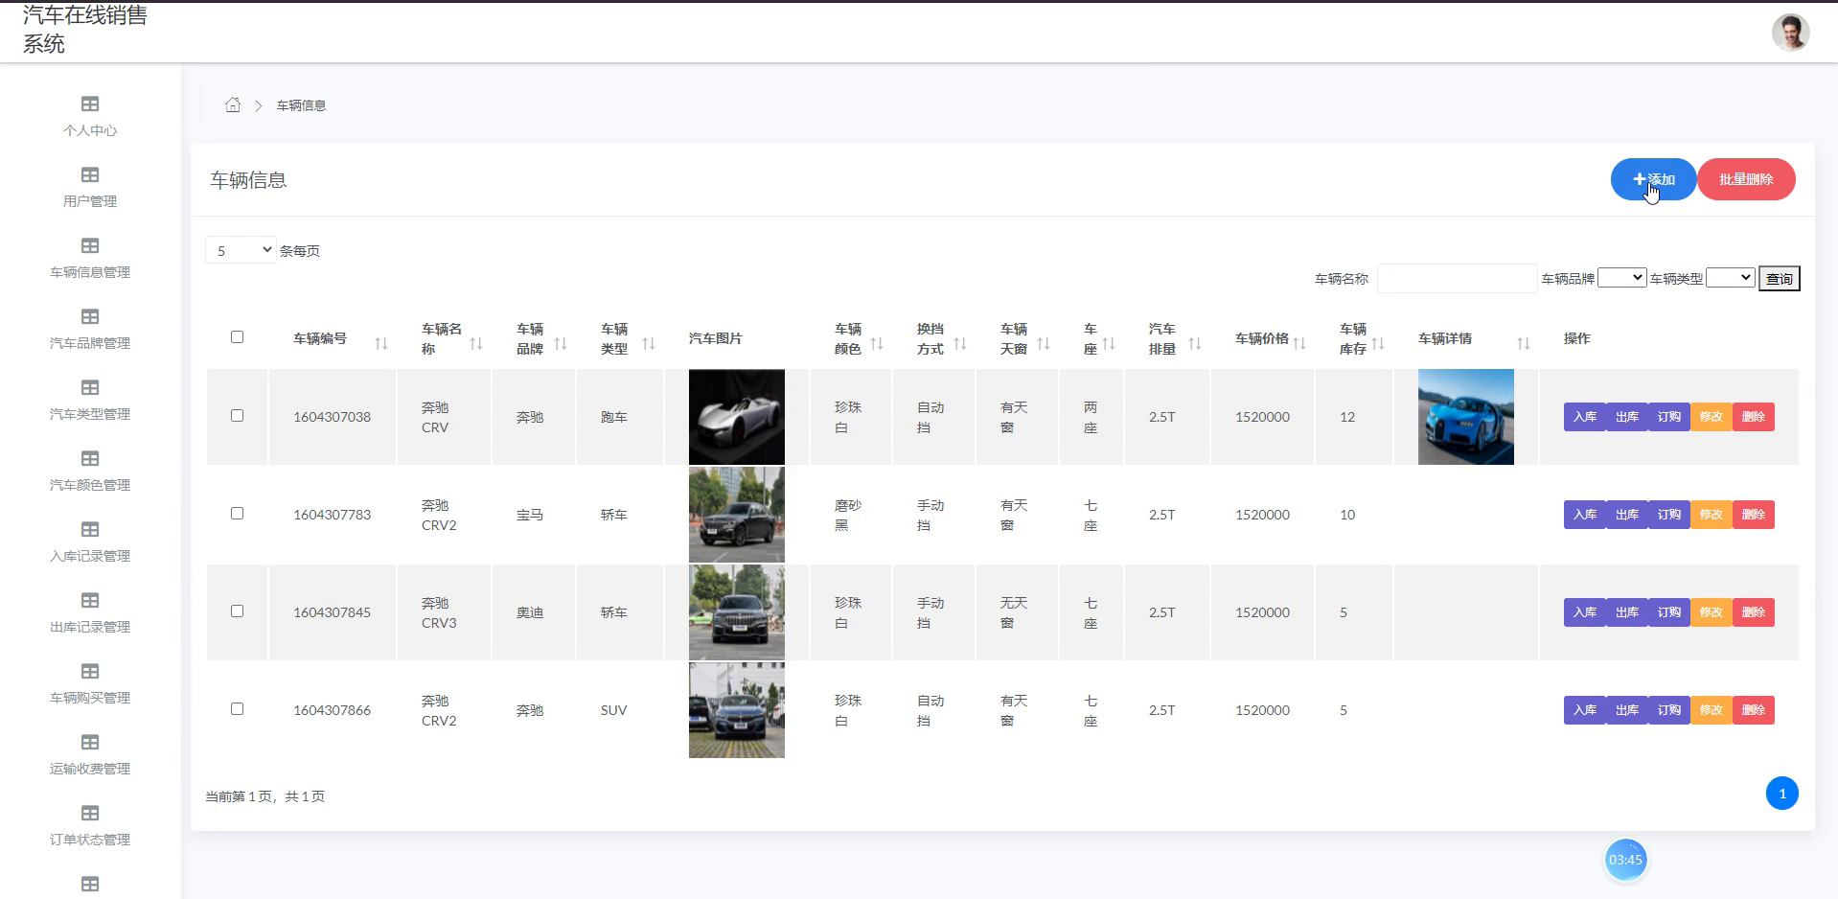Open the 汽车品牌管理 sidebar icon
Viewport: 1838px width, 899px height.
tap(90, 316)
